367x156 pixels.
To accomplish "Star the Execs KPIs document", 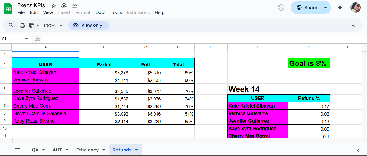I will 54,5.
